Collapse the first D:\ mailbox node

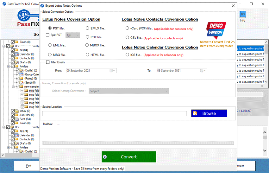pyautogui.click(x=3, y=46)
